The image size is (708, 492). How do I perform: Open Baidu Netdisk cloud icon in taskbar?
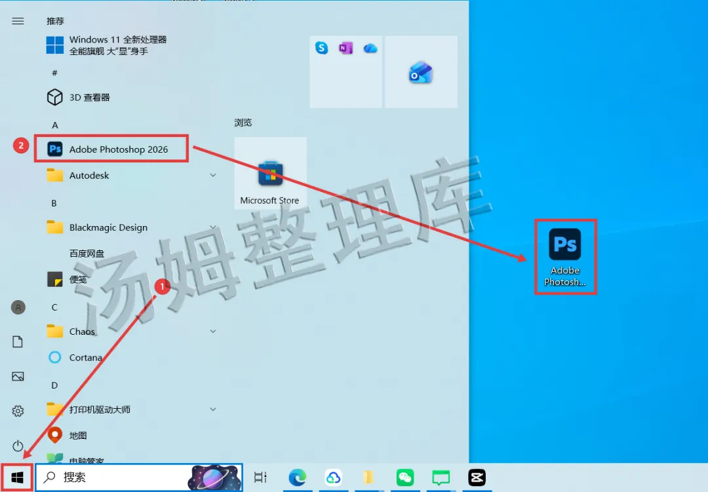333,477
